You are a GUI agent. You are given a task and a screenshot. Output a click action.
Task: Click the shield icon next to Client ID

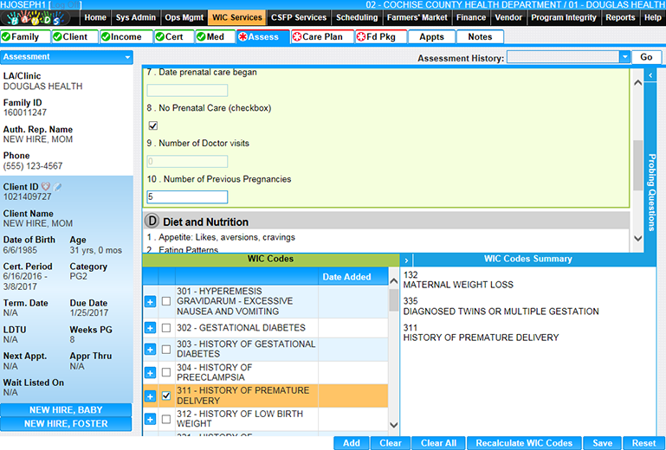pyautogui.click(x=47, y=187)
